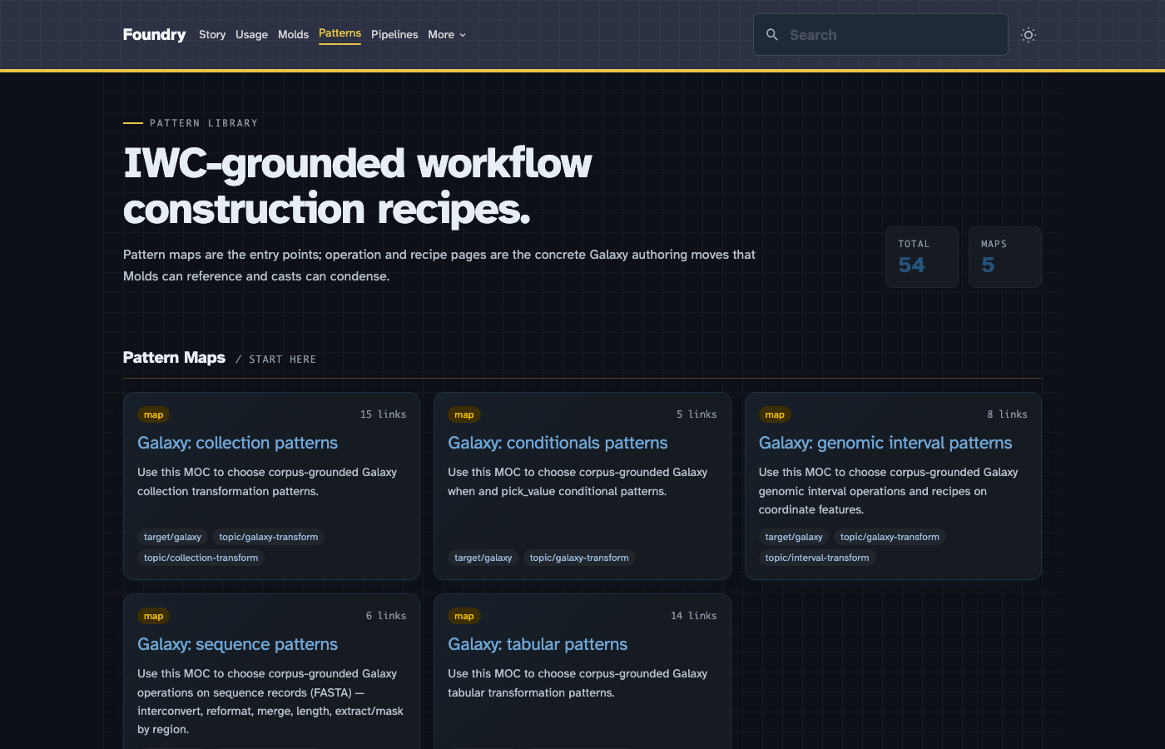Click map badge on sequence patterns card
This screenshot has width=1165, height=749.
click(x=153, y=616)
